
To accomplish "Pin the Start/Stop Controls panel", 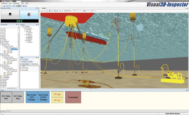I will click(x=36, y=8).
